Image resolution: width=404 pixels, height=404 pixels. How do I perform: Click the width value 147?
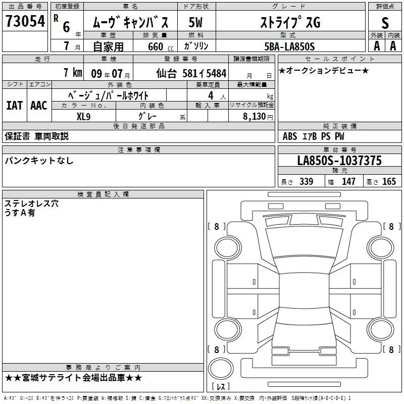pos(348,181)
